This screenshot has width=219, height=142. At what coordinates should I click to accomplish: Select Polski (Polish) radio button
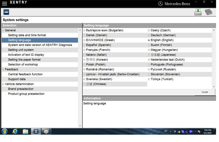point(84,65)
